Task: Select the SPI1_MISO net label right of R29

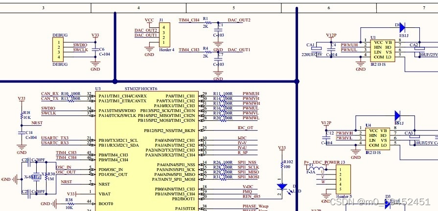Action: pyautogui.click(x=248, y=172)
